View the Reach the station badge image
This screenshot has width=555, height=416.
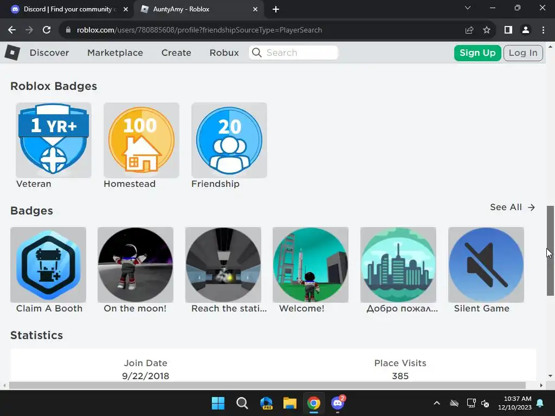point(223,264)
